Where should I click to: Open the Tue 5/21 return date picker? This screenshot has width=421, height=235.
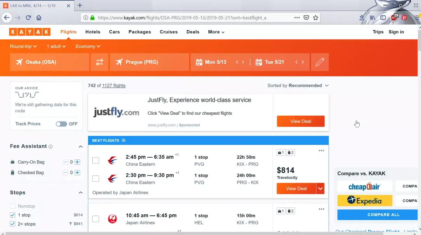270,62
